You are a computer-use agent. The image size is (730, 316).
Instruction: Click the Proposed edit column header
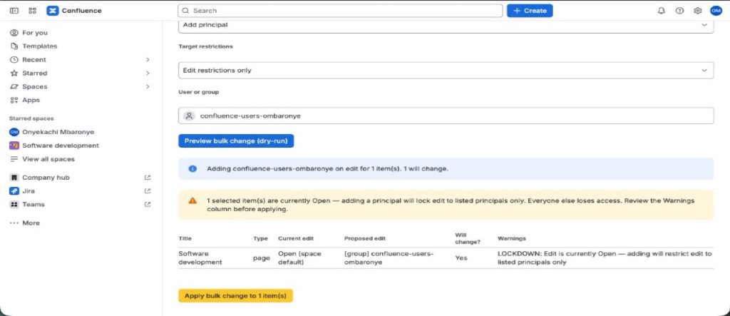pyautogui.click(x=365, y=238)
